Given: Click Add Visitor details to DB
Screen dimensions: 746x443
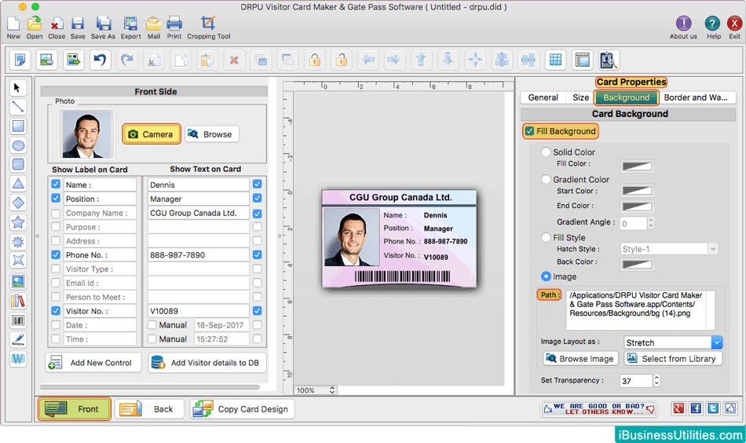Looking at the screenshot, I should 207,363.
